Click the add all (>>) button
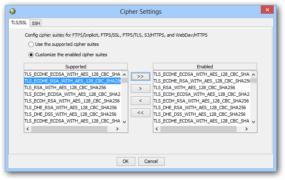The height and width of the screenshot is (180, 285). tap(140, 77)
